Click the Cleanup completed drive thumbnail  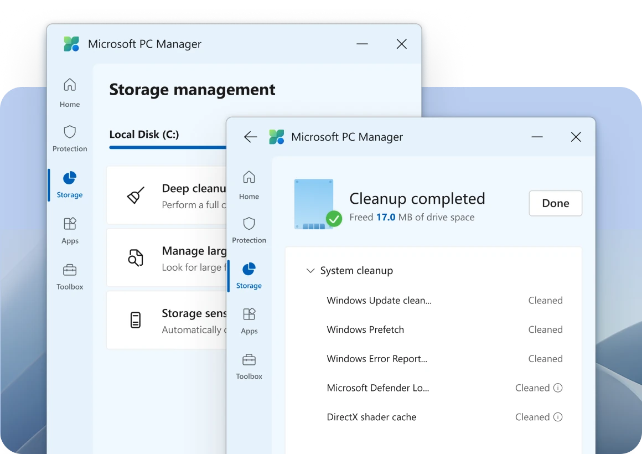tap(314, 202)
